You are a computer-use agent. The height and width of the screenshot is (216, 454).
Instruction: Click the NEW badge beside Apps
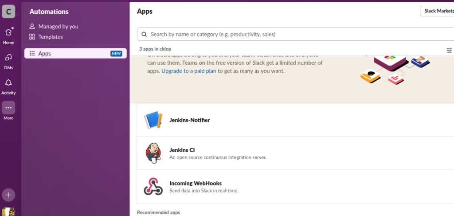pyautogui.click(x=117, y=53)
